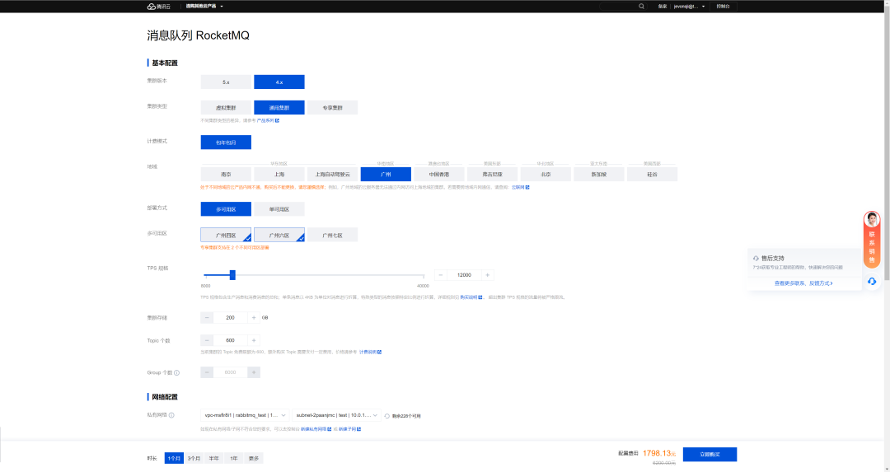Click the 私有网络 info icon
890x472 pixels.
pyautogui.click(x=171, y=415)
